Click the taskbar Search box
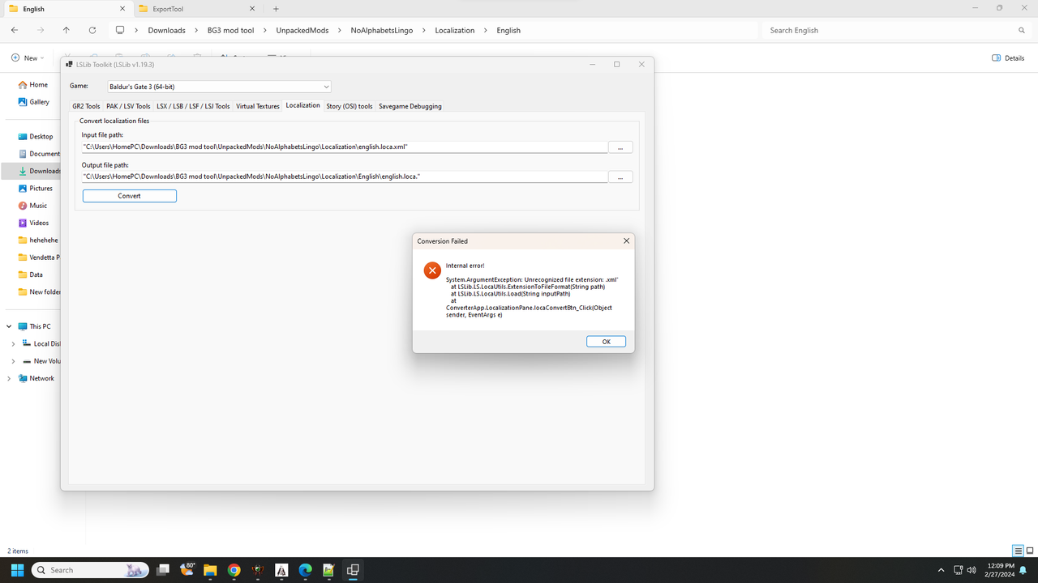The width and height of the screenshot is (1038, 583). point(90,570)
